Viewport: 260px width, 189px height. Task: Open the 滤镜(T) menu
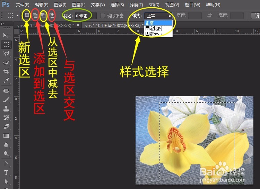point(136,4)
